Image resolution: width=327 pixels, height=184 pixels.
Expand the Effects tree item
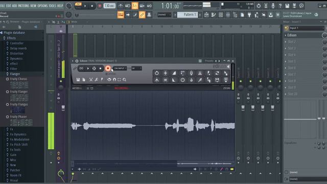point(11,38)
